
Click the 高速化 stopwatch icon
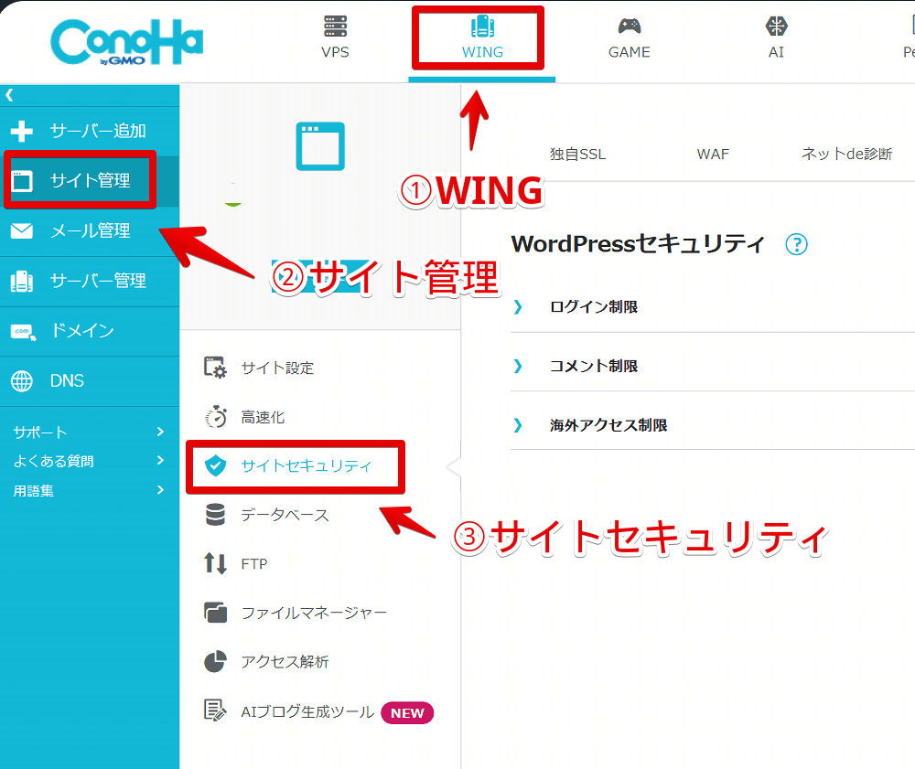point(215,417)
